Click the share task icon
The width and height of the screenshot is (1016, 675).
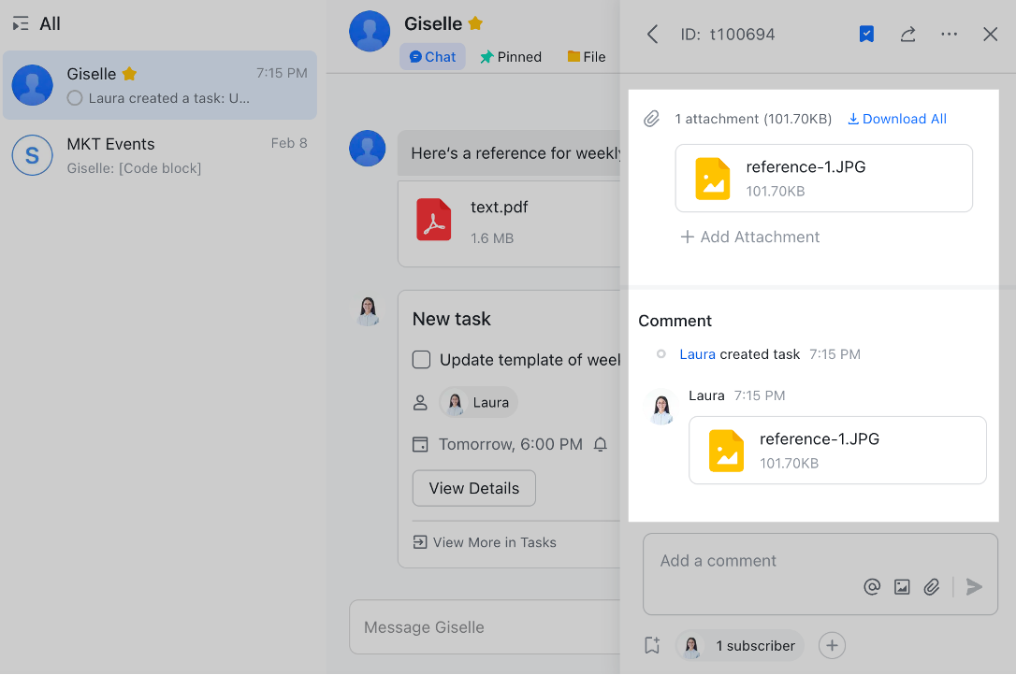[x=907, y=35]
